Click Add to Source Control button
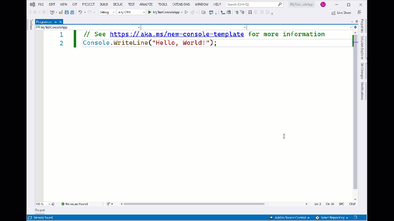Screen dimensions: 394x221 point(290,218)
